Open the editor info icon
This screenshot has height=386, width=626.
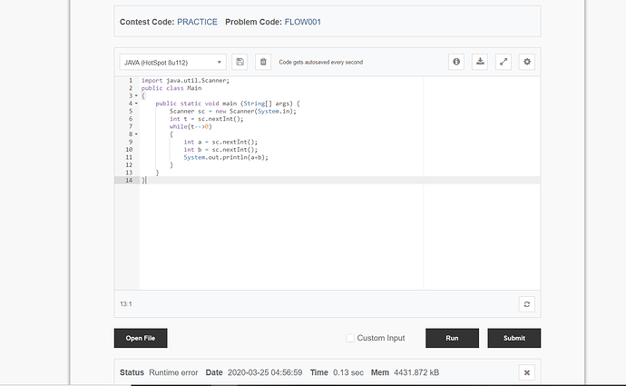click(456, 62)
